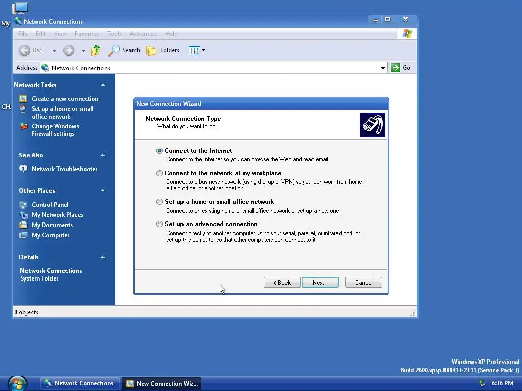
Task: Collapse the Other Places section
Action: point(103,190)
